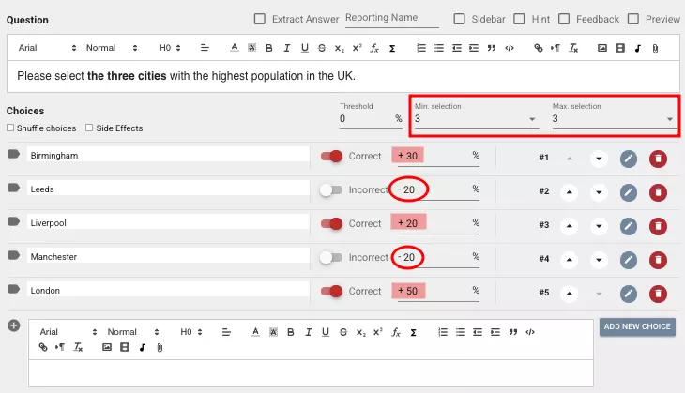Pick text color in new choice editor
This screenshot has height=393, width=685.
255,332
